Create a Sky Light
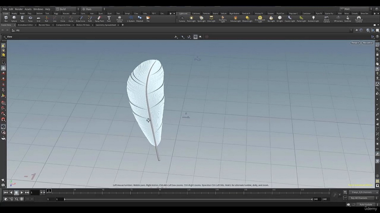The height and width of the screenshot is (213, 380). point(271,19)
